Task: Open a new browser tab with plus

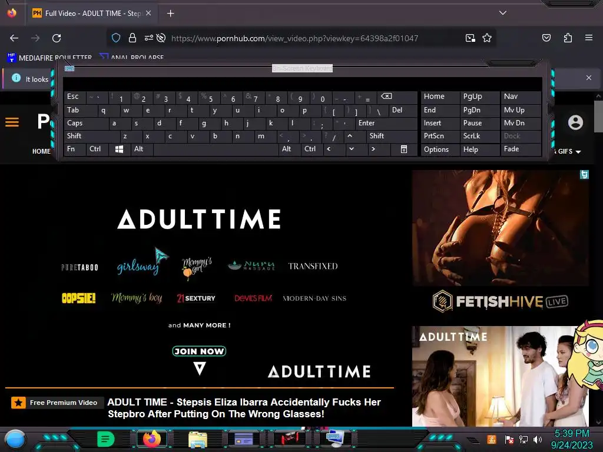Action: 170,14
